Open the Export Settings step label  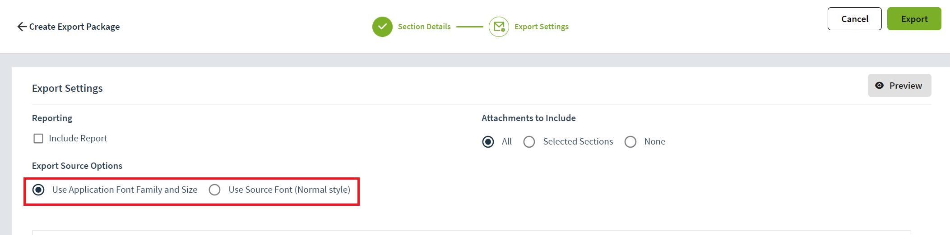[x=542, y=27]
